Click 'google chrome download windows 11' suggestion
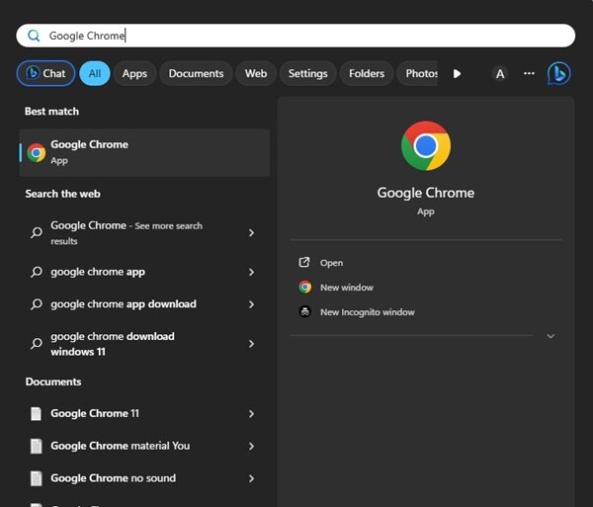 point(144,344)
